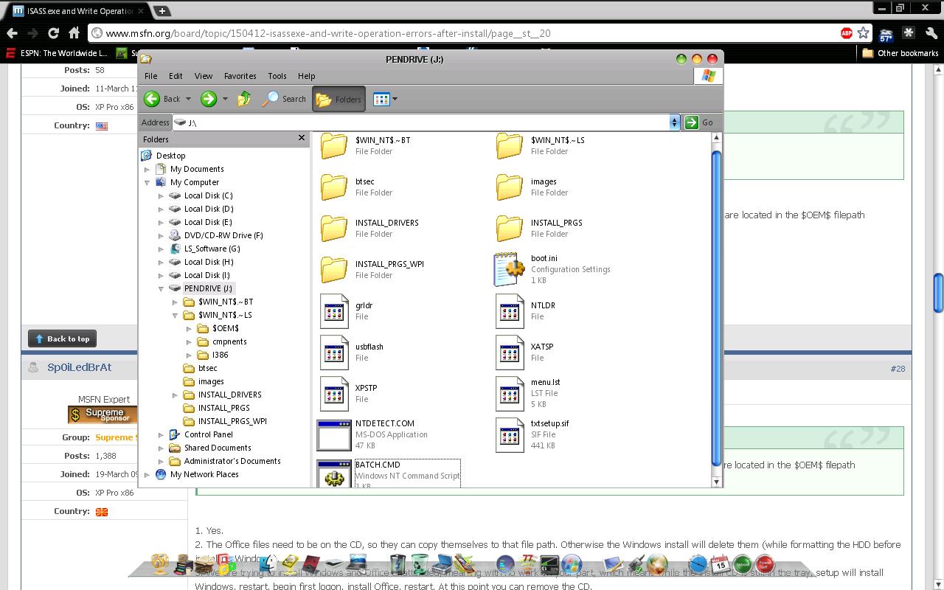This screenshot has width=944, height=590.
Task: Open the Favorites menu
Action: [240, 76]
